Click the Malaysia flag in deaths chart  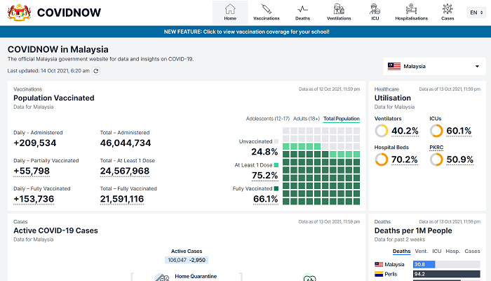tap(379, 264)
